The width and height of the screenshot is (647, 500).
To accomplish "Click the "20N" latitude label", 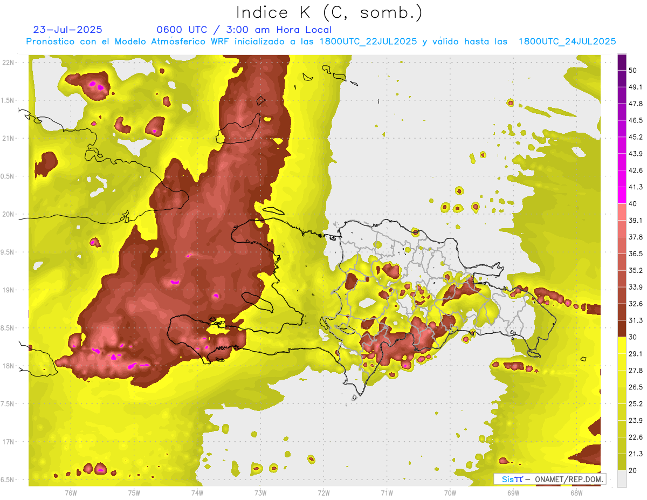I will [9, 214].
